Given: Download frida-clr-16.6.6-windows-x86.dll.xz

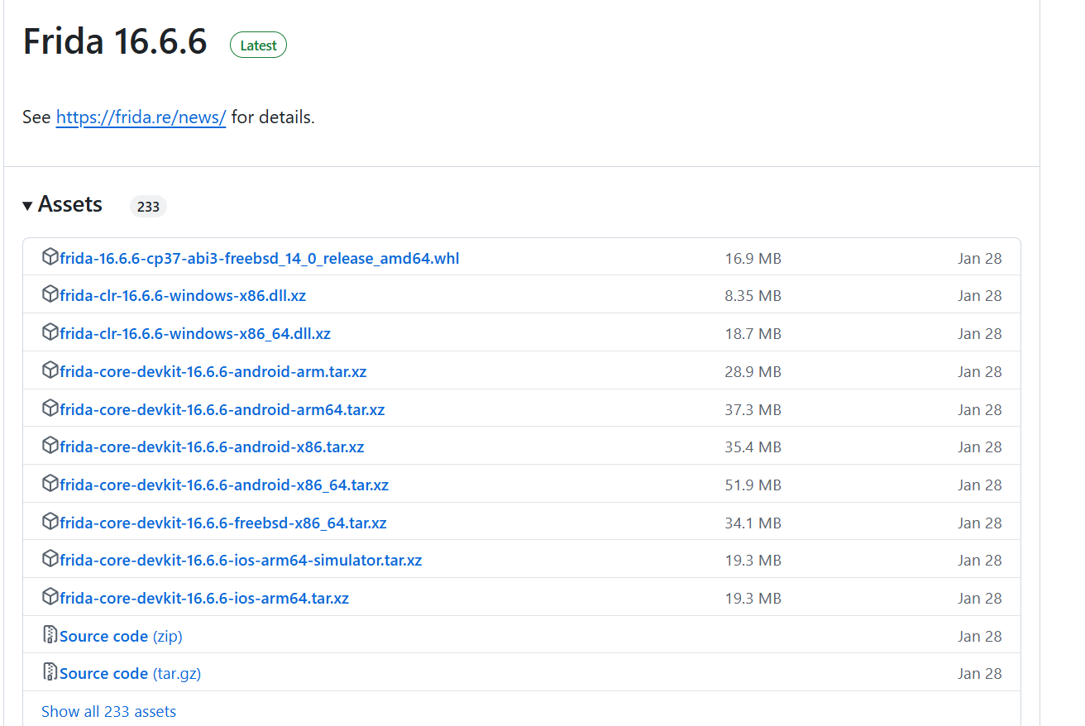Looking at the screenshot, I should click(x=183, y=296).
